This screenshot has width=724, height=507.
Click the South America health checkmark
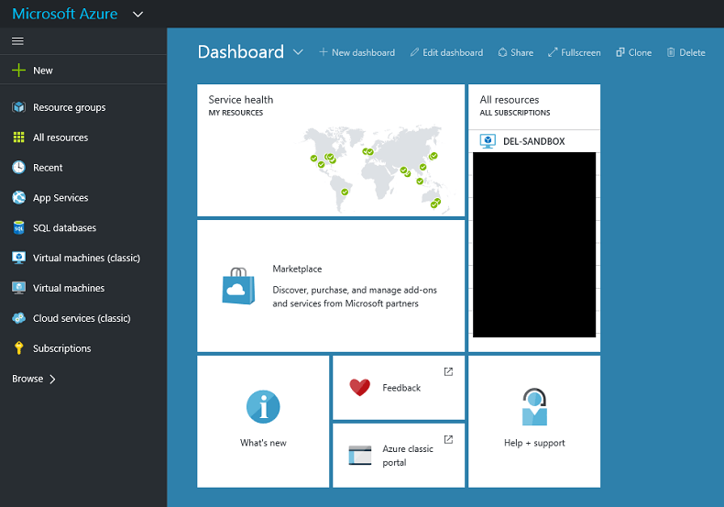pyautogui.click(x=345, y=192)
